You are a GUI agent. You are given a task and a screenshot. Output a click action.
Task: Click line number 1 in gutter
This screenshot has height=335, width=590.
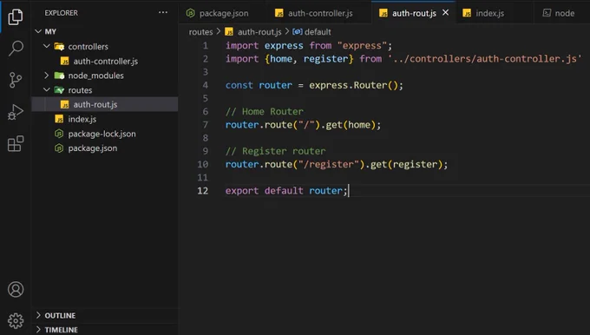205,45
